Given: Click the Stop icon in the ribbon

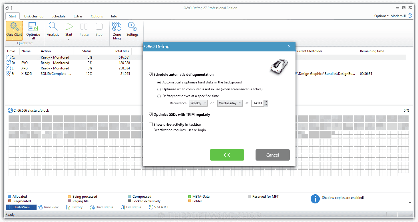Looking at the screenshot, I should click(x=99, y=27).
